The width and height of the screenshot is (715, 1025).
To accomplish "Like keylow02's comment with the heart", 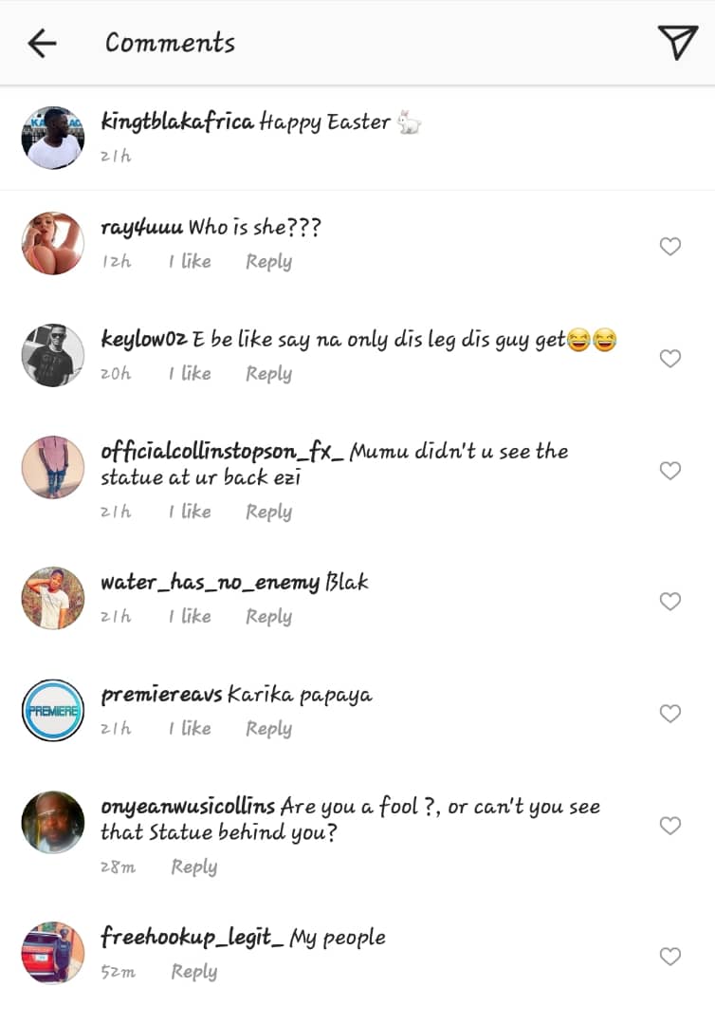I will click(x=670, y=359).
